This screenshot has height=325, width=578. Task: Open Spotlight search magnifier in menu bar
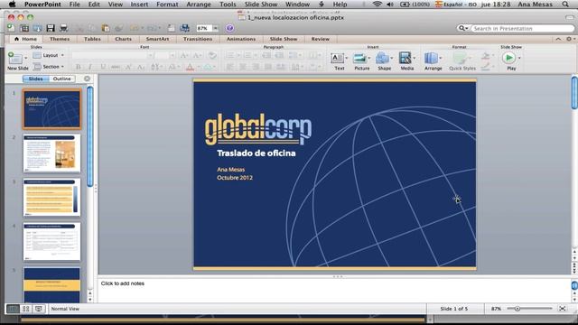click(565, 5)
